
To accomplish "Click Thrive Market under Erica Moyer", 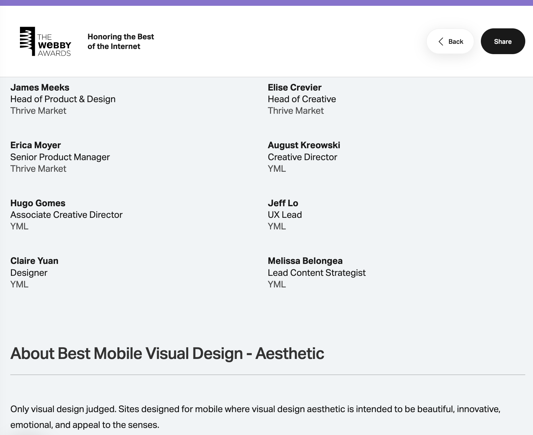I will pyautogui.click(x=38, y=169).
